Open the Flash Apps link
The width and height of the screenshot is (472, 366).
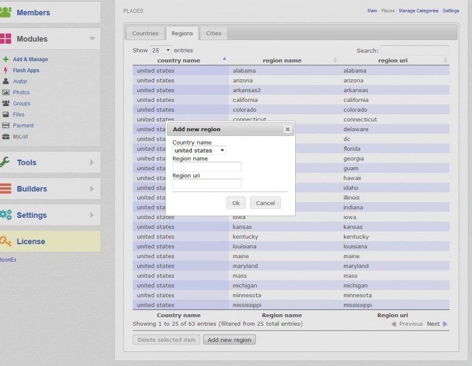(26, 70)
